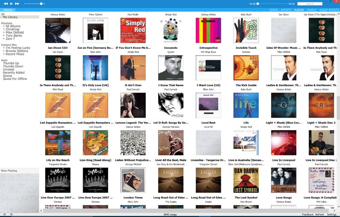Click the 'Live! All the Best, Mate' title
Image resolution: width=340 pixels, height=217 pixels.
tap(171, 160)
